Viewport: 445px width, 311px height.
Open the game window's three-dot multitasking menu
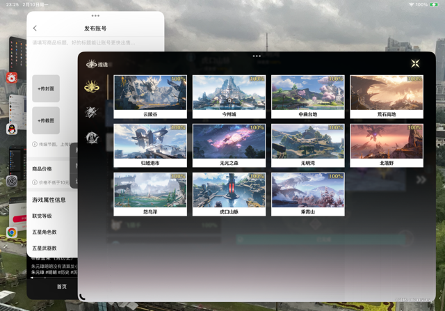[257, 56]
